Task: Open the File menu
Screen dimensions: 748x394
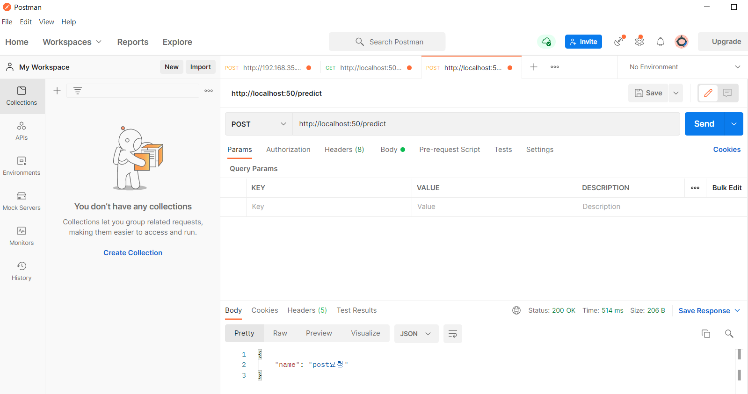Action: (x=7, y=22)
